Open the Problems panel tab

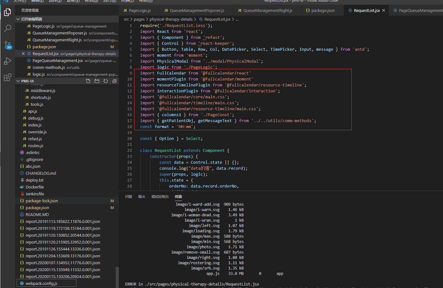[x=129, y=197]
